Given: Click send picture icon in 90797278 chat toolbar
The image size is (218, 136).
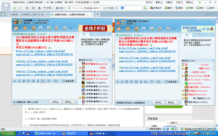Looking at the screenshot, I should point(33,81).
